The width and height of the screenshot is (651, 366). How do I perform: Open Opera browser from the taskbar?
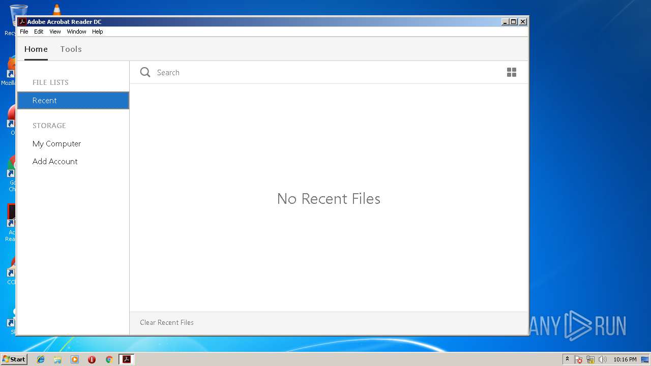92,359
